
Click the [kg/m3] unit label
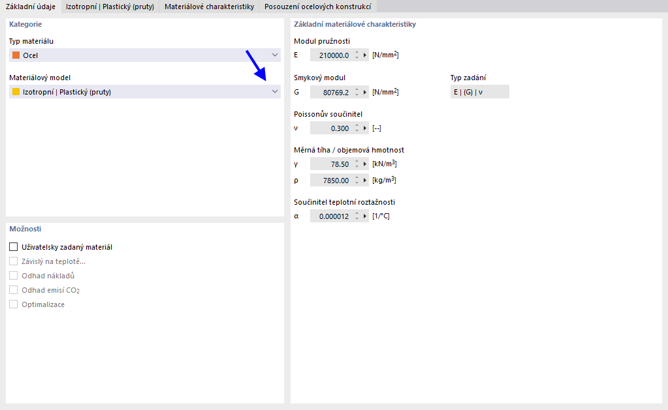[x=384, y=181]
